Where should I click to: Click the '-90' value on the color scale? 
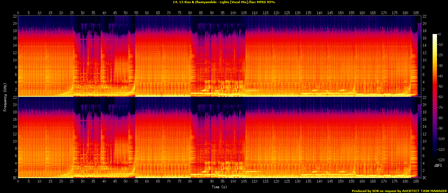440,128
